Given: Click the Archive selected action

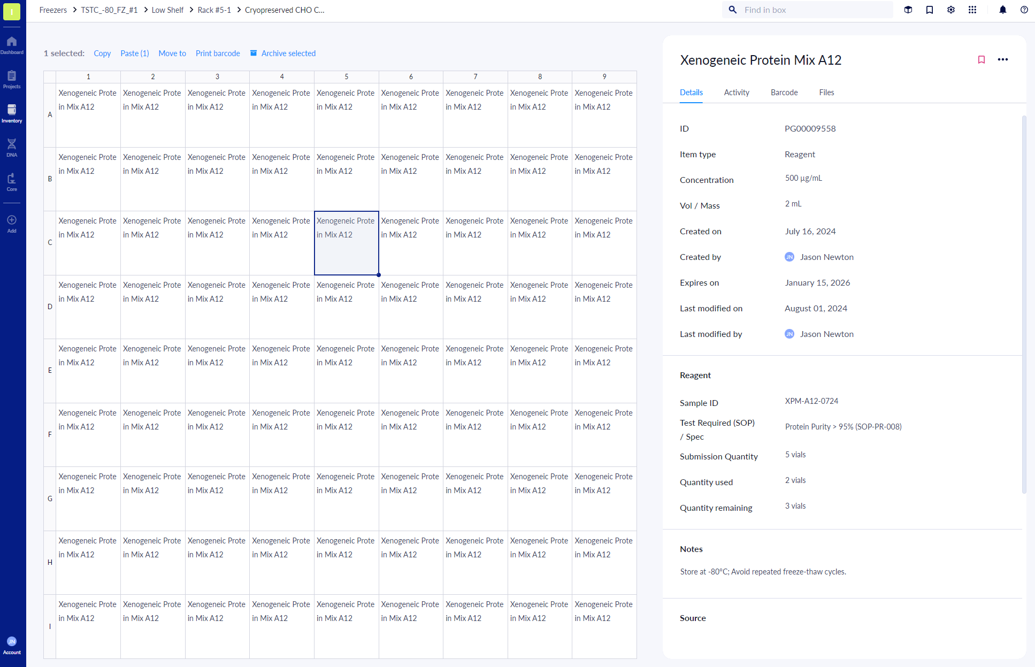Looking at the screenshot, I should tap(288, 53).
